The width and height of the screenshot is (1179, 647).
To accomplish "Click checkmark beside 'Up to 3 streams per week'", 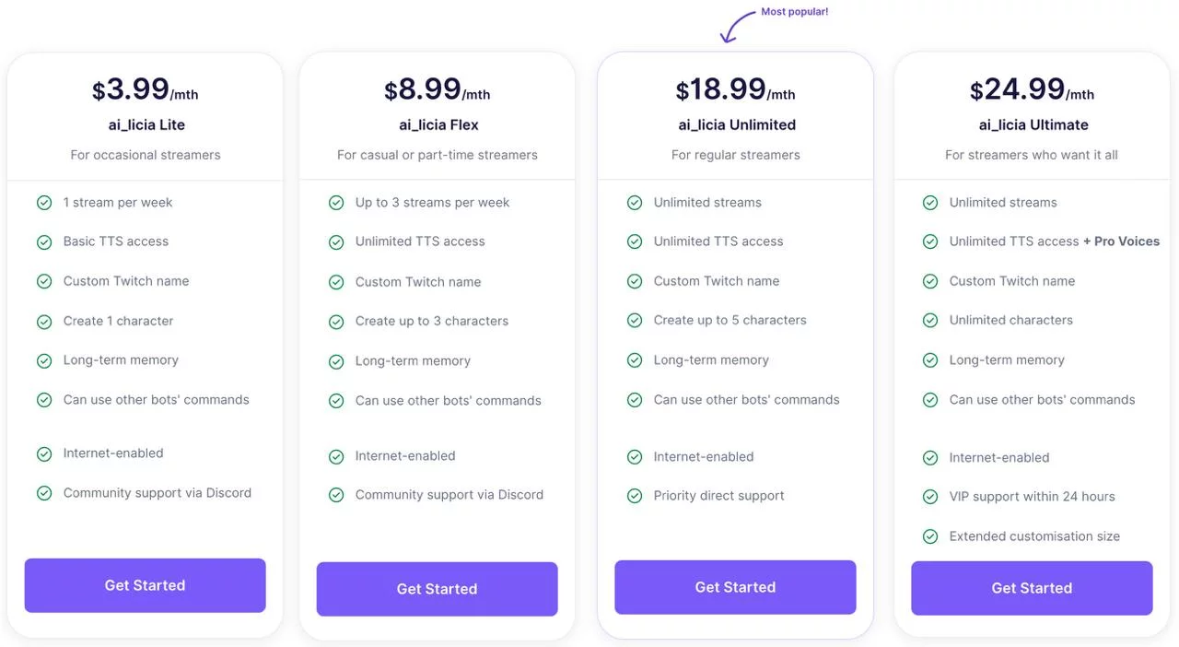I will [x=336, y=203].
